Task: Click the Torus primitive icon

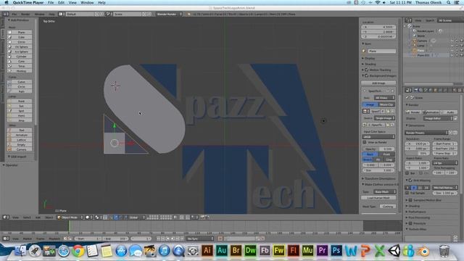Action: click(9, 66)
